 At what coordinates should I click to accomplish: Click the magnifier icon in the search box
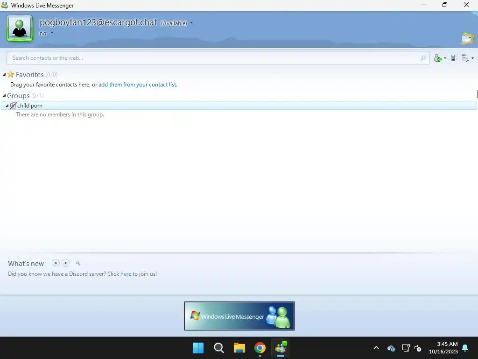click(423, 57)
